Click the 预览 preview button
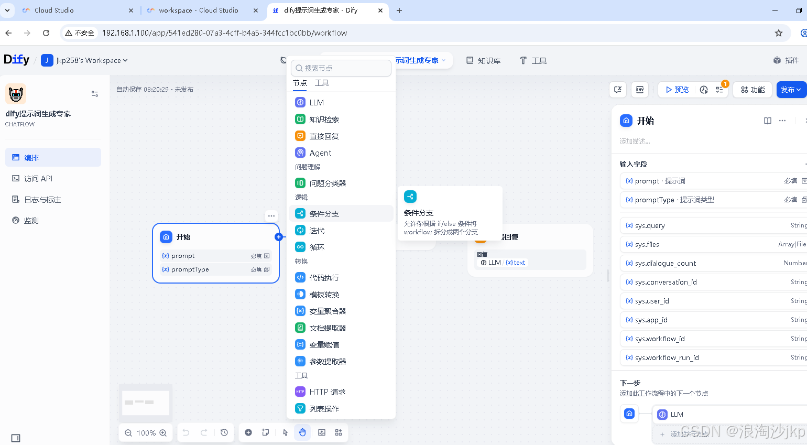This screenshot has height=445, width=807. [x=677, y=90]
